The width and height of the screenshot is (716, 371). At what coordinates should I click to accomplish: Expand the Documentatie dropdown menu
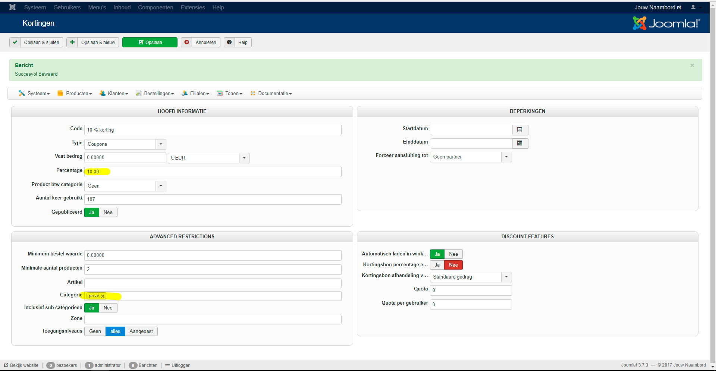pos(271,93)
